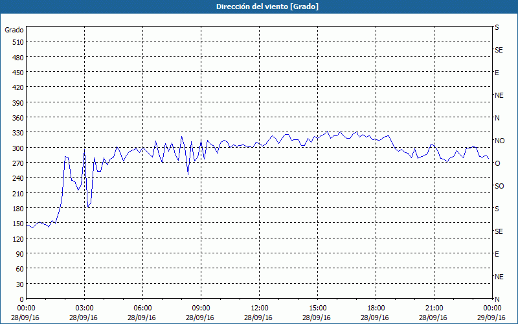Click the 390 value on the degree axis

[18, 103]
